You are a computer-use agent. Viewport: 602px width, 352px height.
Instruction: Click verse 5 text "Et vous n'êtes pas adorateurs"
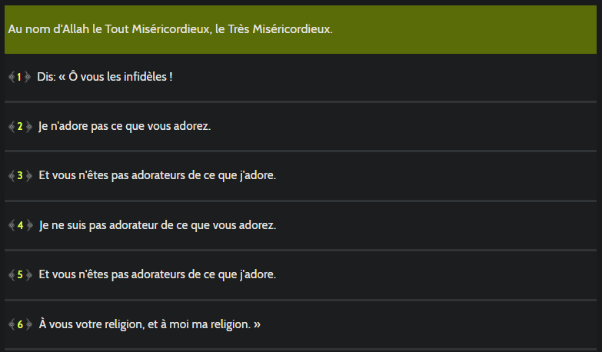pyautogui.click(x=157, y=274)
